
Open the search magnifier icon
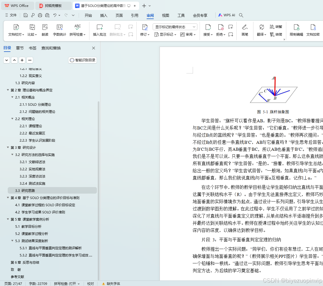[241, 15]
